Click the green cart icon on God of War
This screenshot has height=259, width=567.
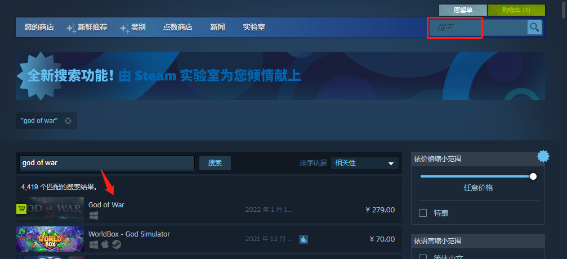tap(21, 208)
